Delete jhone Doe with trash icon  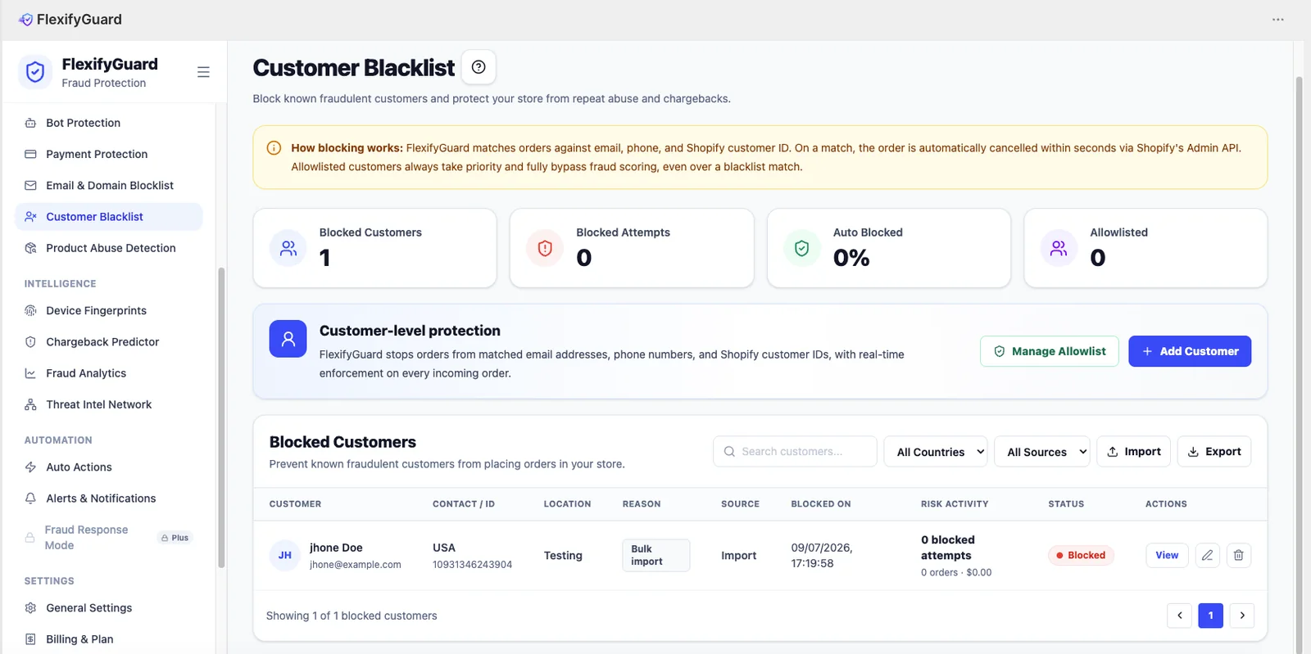[x=1238, y=555]
